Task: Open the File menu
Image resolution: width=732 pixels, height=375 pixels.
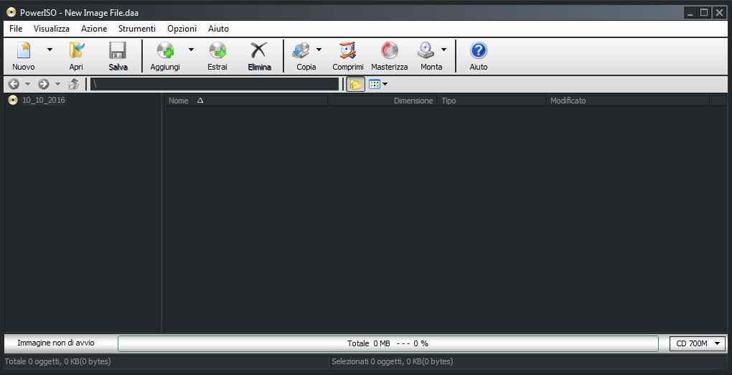Action: pyautogui.click(x=16, y=29)
